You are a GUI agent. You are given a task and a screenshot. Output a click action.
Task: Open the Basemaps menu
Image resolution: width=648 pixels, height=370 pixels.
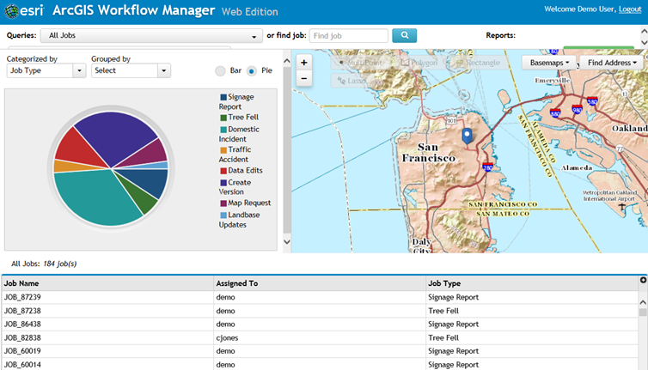coord(549,63)
